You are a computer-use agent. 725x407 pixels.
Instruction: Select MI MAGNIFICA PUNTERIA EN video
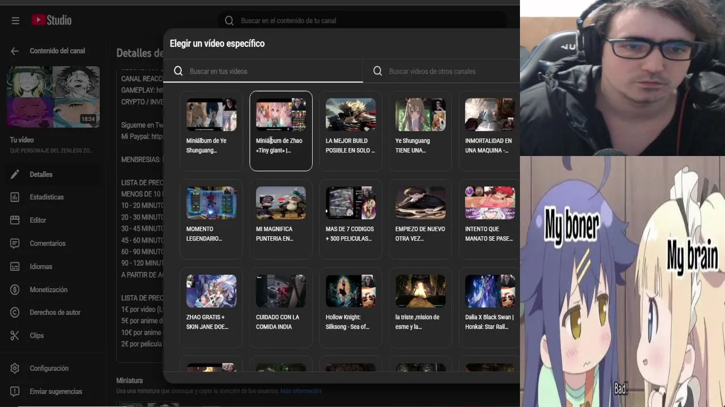[x=281, y=219]
